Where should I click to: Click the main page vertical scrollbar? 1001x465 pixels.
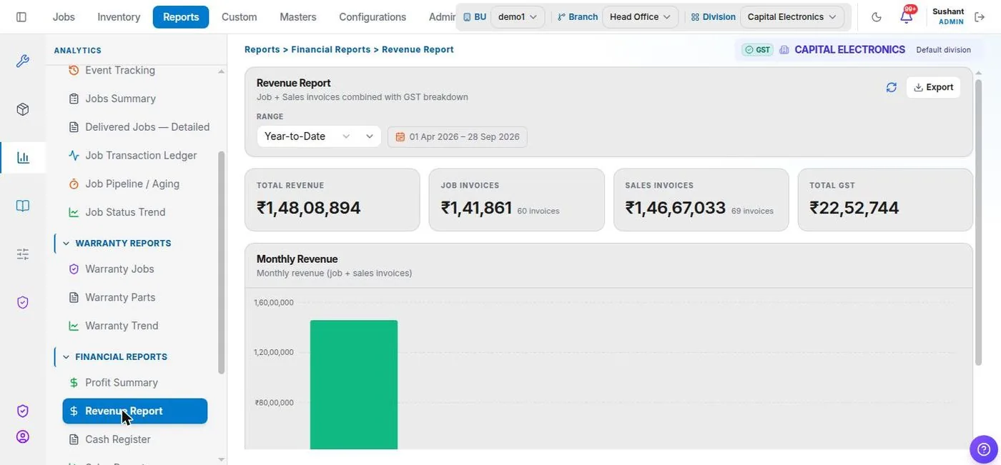pos(978,221)
